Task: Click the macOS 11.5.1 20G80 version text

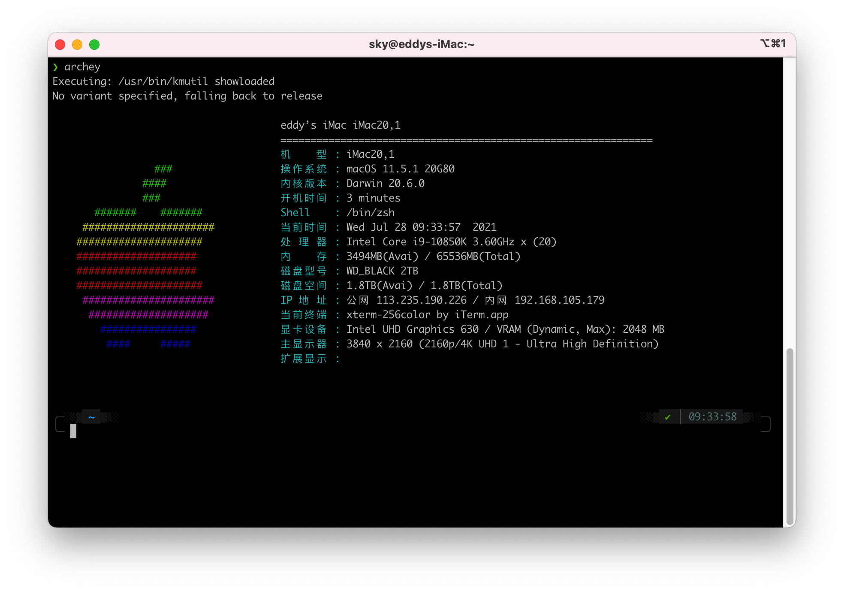Action: [x=400, y=169]
